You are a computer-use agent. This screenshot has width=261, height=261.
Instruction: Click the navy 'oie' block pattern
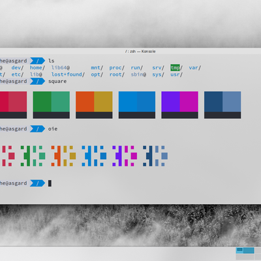click(x=155, y=156)
